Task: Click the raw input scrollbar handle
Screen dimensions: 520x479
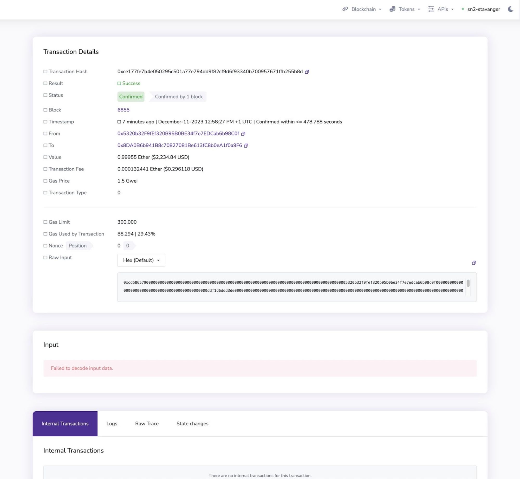Action: pos(468,283)
